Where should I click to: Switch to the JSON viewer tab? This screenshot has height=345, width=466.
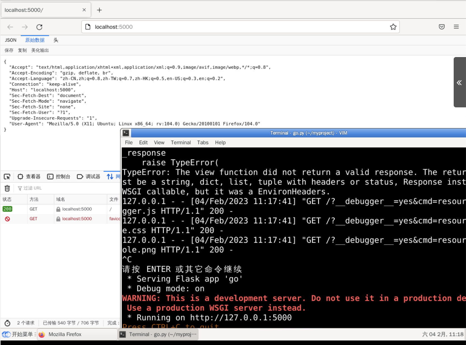pyautogui.click(x=11, y=40)
